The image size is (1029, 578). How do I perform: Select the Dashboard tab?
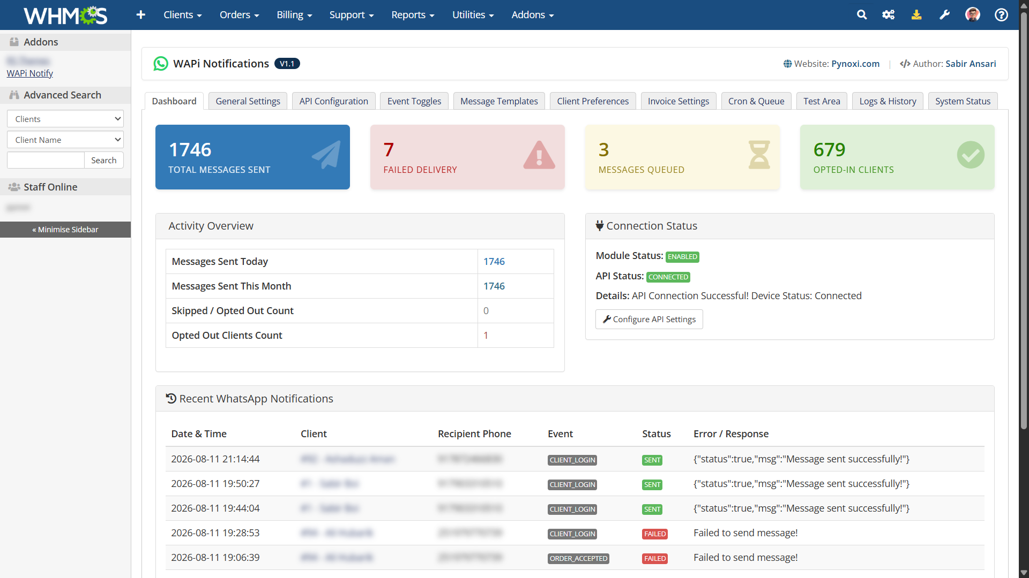pyautogui.click(x=174, y=101)
